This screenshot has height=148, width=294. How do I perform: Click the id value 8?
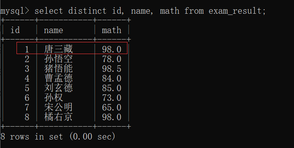click(27, 117)
